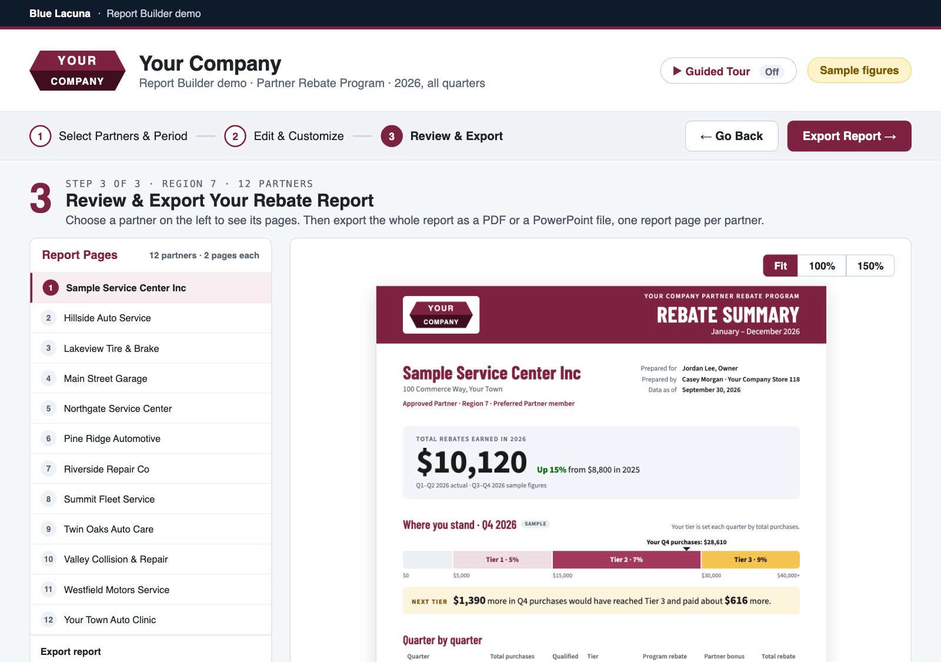941x662 pixels.
Task: Select Sample Service Center Inc in report pages
Action: click(151, 288)
